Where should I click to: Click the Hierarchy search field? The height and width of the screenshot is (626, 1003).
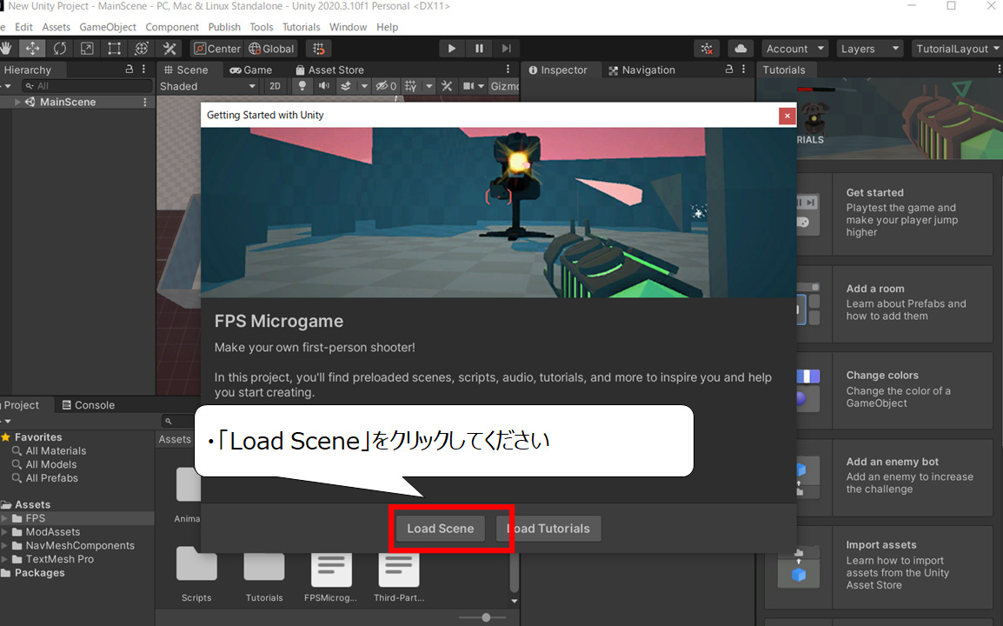(x=87, y=86)
